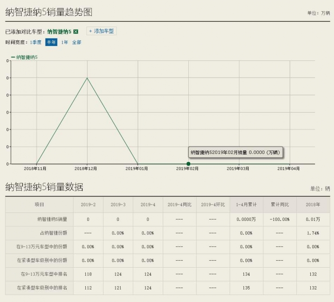Screen dimensions: 334x302
Task: Click the 累计同比 column header
Action: tap(280, 205)
